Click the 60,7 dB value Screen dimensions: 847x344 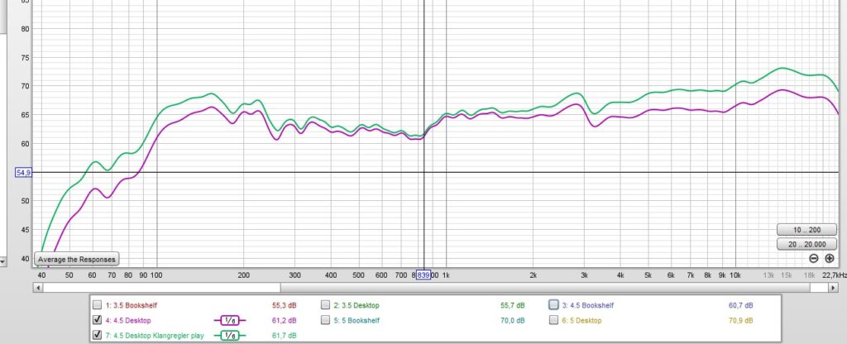pos(740,305)
